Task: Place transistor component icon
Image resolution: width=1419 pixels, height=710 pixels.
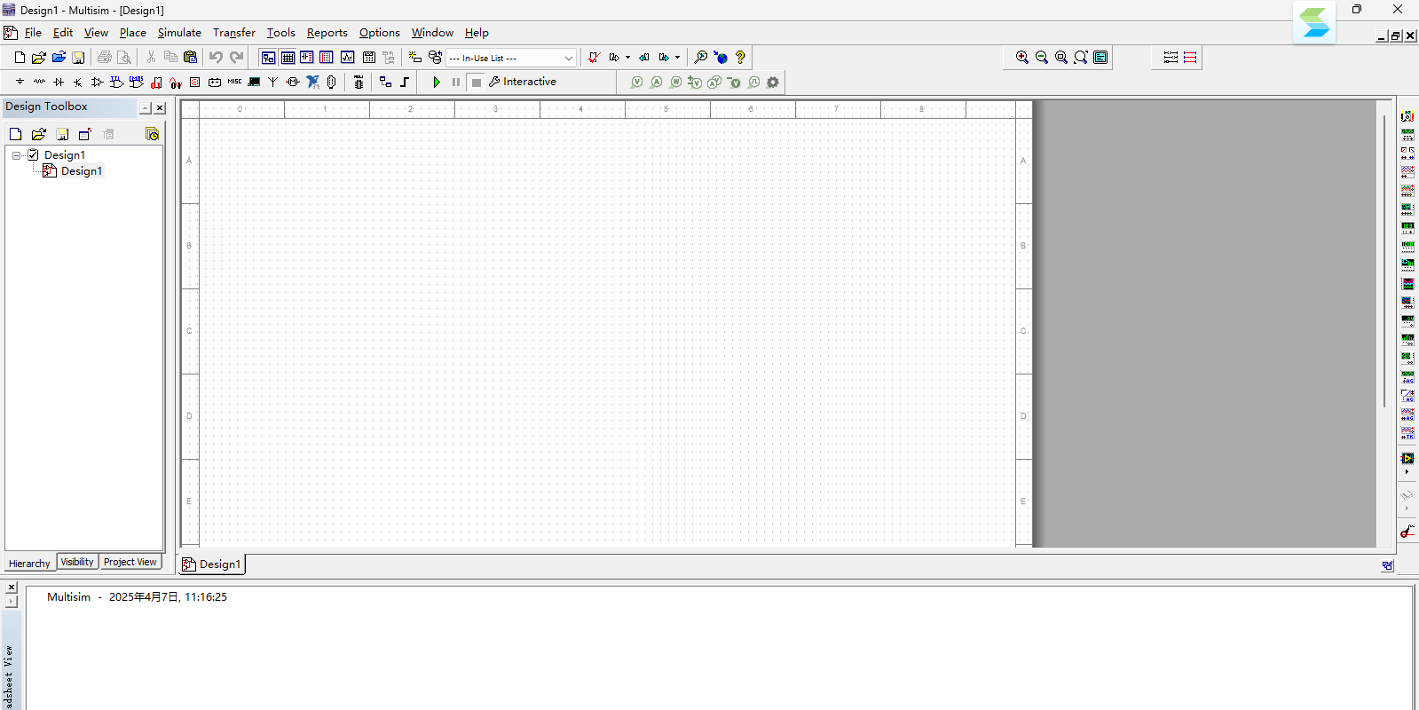Action: pos(78,82)
